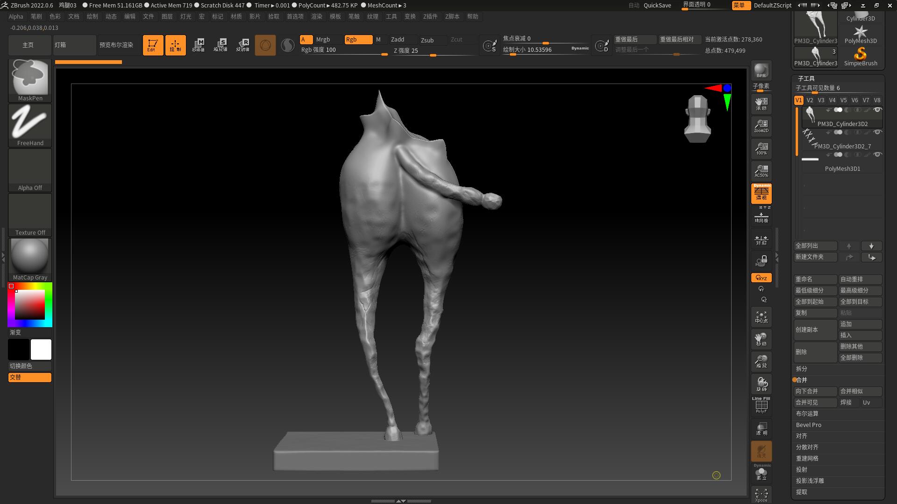
Task: Select the MaskPen brush
Action: (x=29, y=77)
